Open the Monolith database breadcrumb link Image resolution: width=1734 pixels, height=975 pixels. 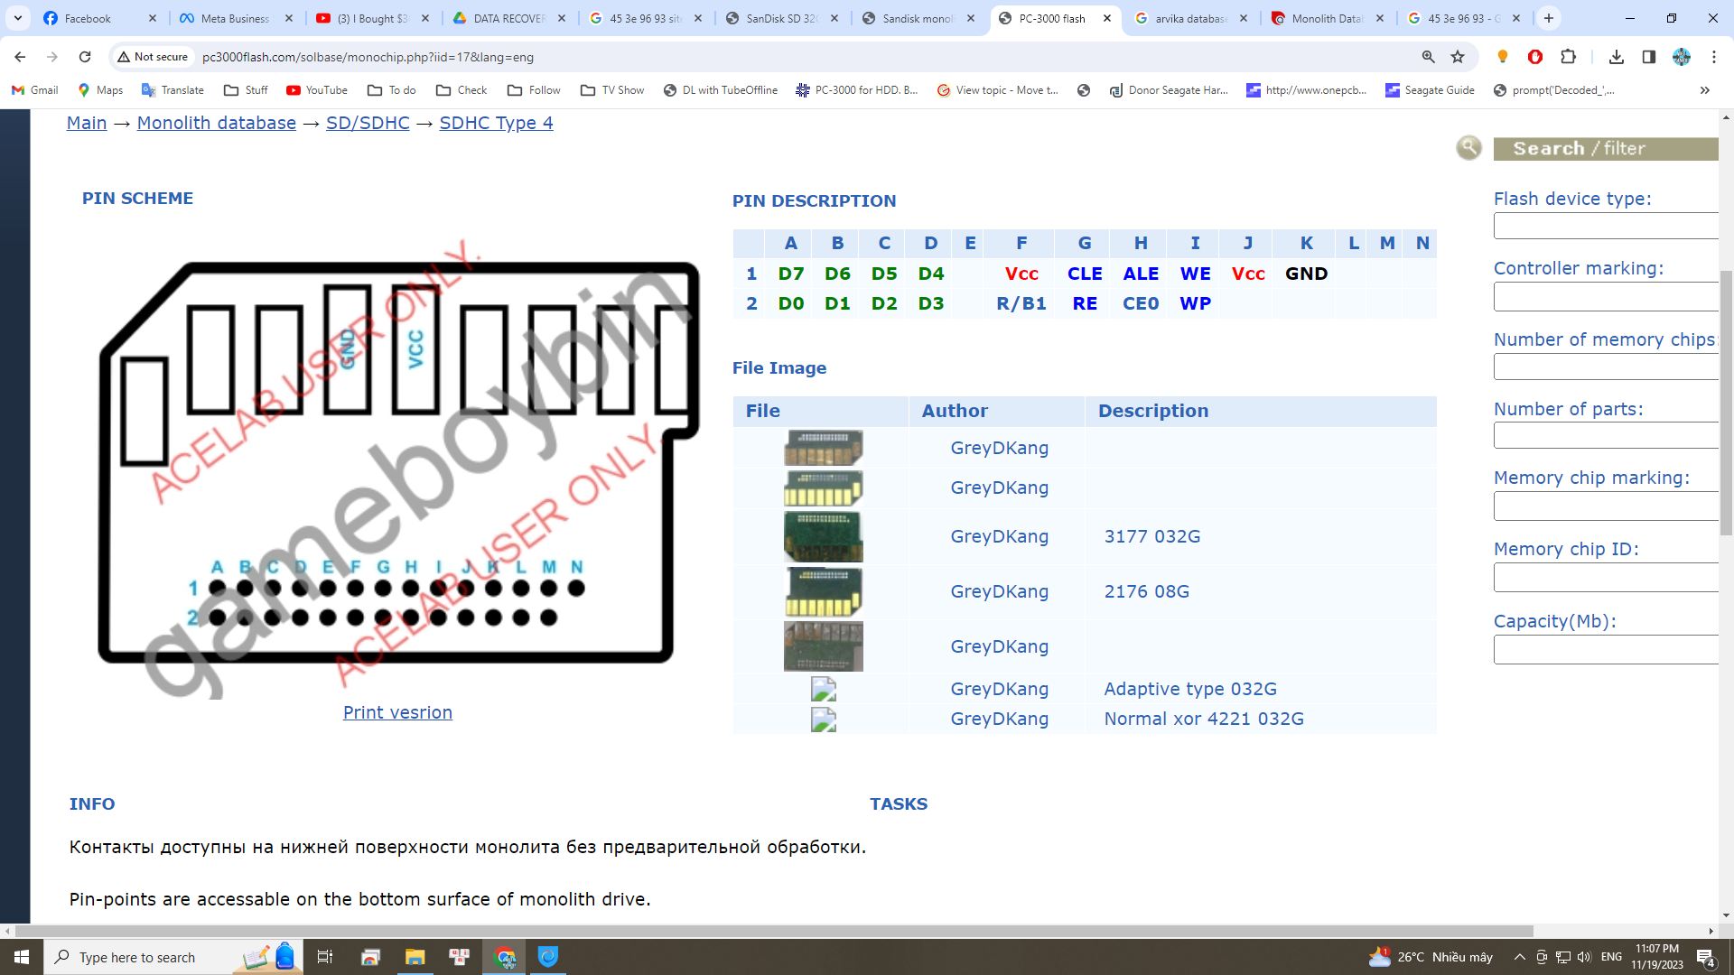pos(217,123)
